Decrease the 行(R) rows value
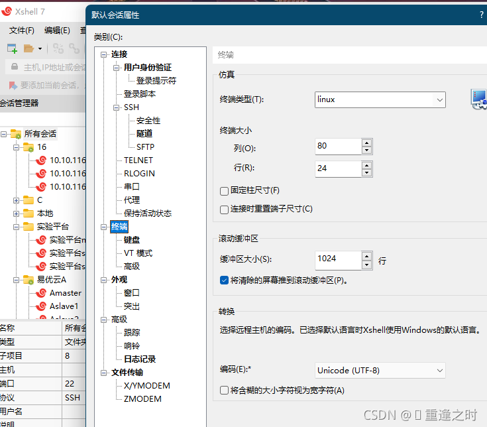Image resolution: width=487 pixels, height=427 pixels. point(367,173)
